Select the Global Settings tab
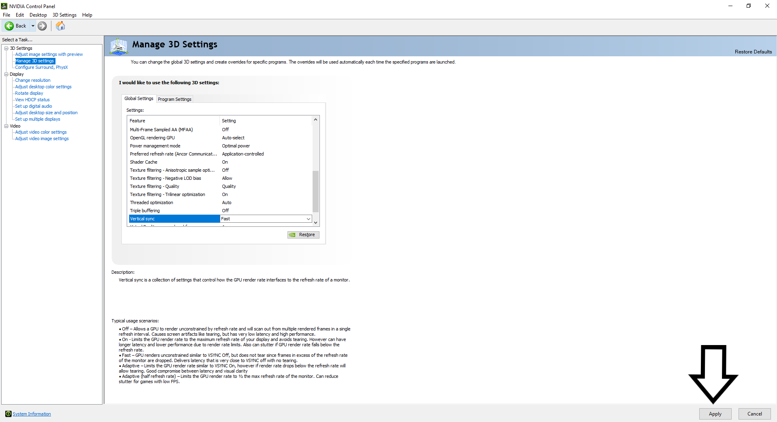The image size is (777, 422). click(x=139, y=98)
